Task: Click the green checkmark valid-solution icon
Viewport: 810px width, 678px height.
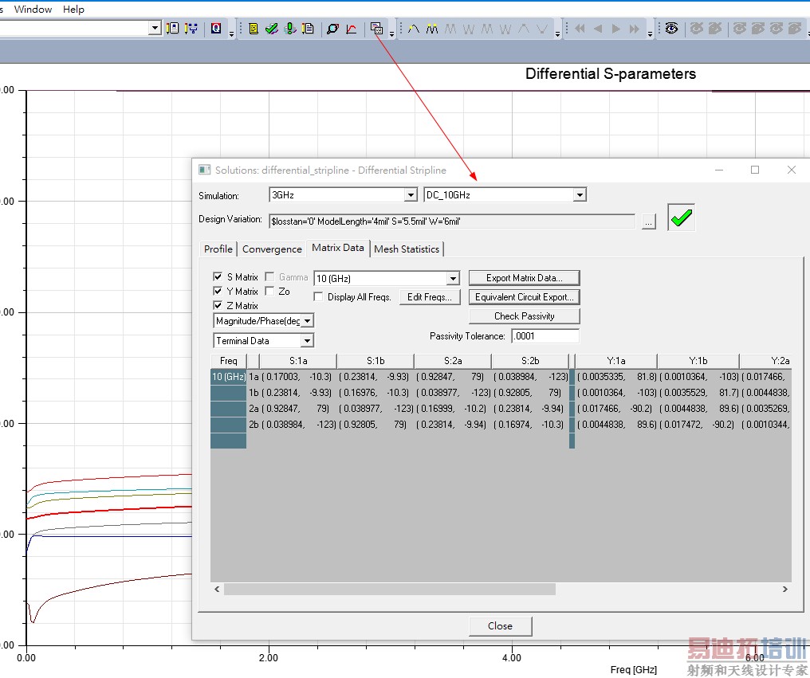Action: [x=681, y=218]
